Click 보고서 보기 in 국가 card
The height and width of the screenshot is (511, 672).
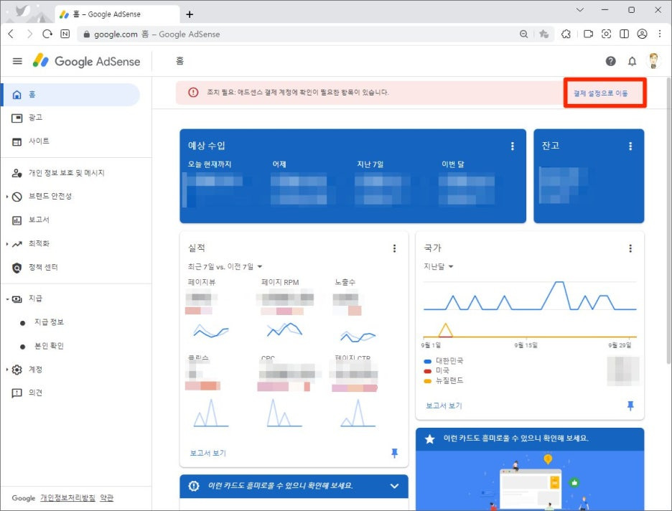pyautogui.click(x=444, y=405)
